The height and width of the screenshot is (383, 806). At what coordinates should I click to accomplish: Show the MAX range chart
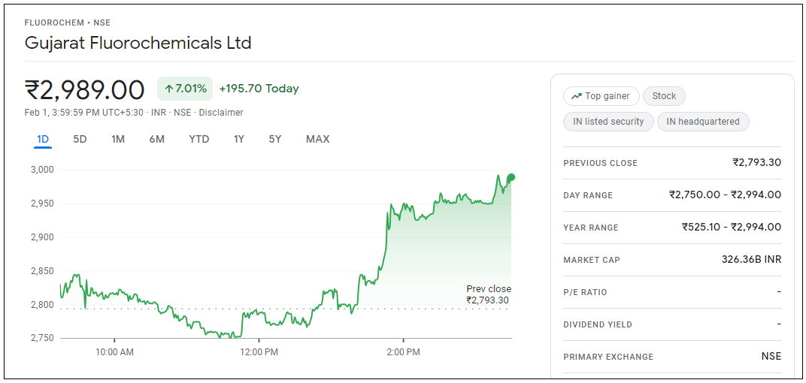(x=317, y=139)
